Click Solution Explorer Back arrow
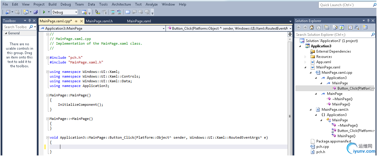The width and height of the screenshot is (377, 156). pyautogui.click(x=299, y=27)
